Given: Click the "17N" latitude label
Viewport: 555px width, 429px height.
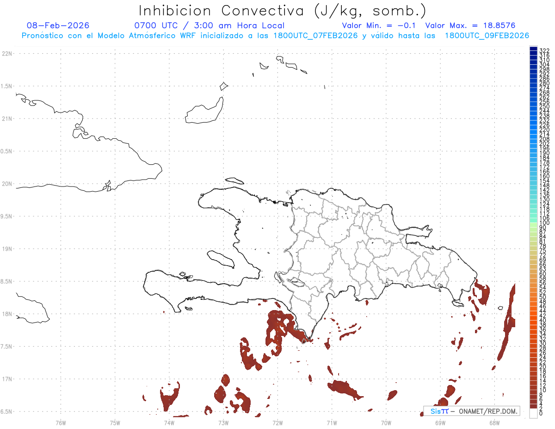Looking at the screenshot, I should [x=7, y=379].
